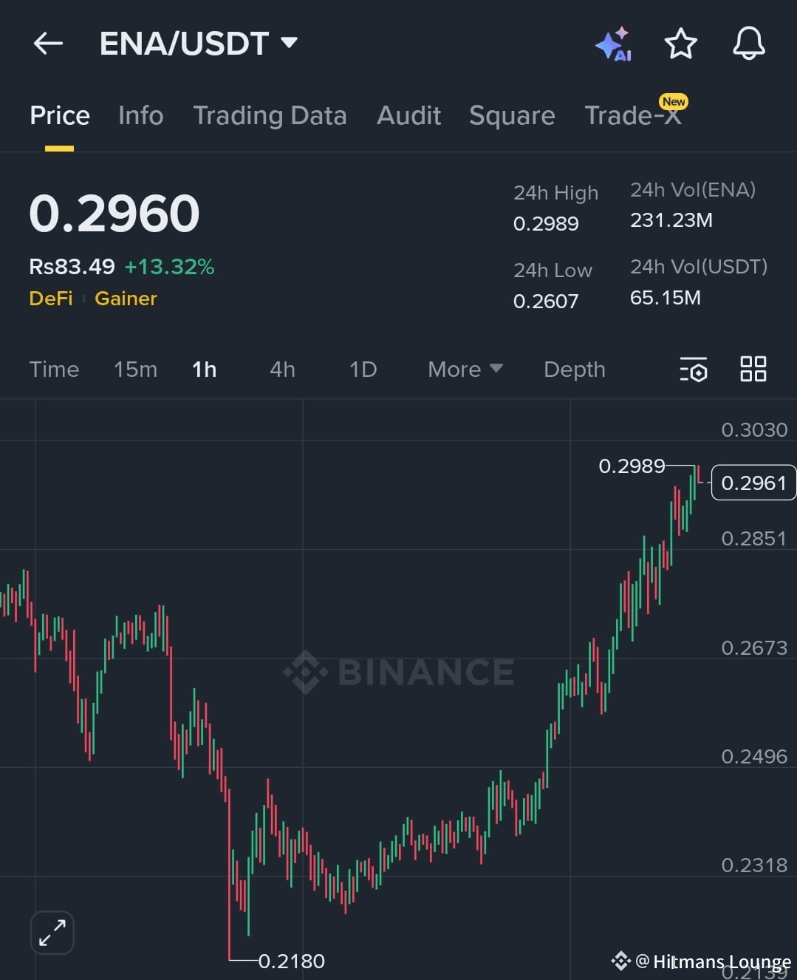Expand the ENA/USDT pair dropdown arrow
The height and width of the screenshot is (980, 797).
(290, 43)
